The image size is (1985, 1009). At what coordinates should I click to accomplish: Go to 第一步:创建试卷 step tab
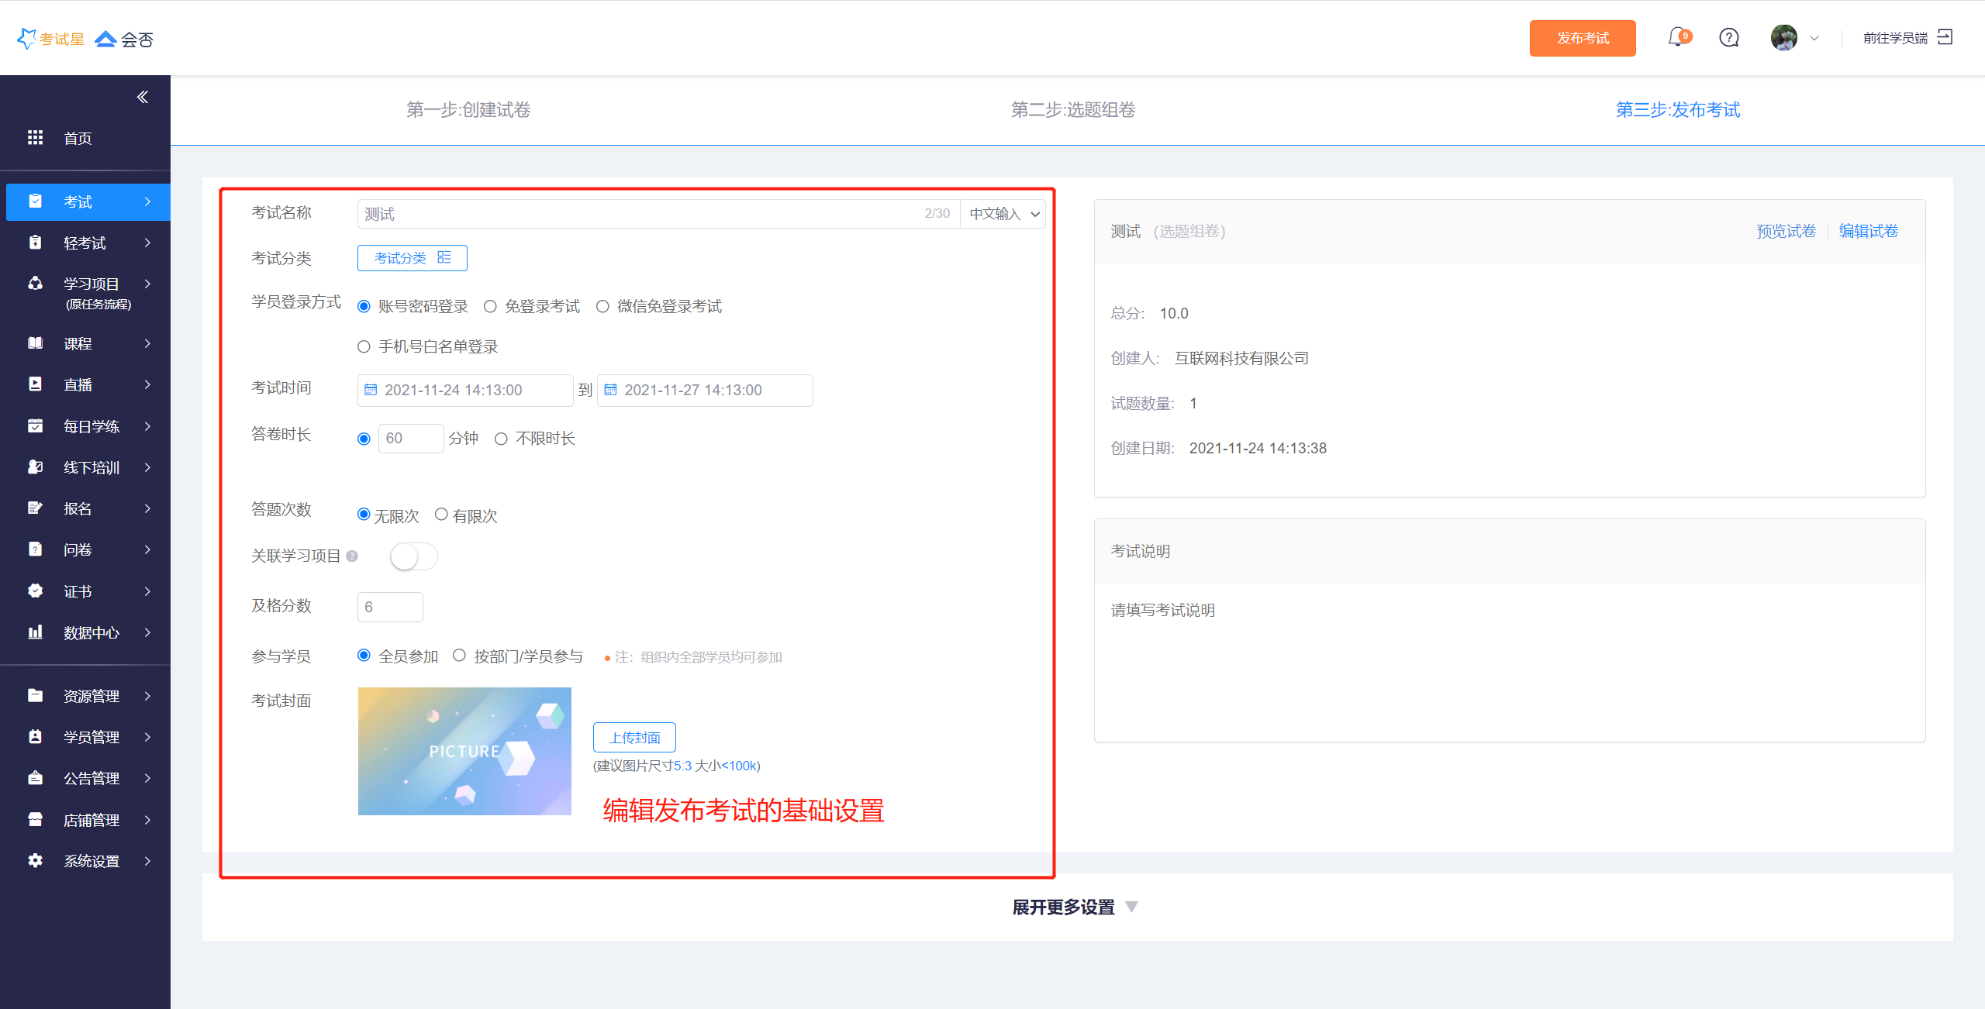point(468,110)
